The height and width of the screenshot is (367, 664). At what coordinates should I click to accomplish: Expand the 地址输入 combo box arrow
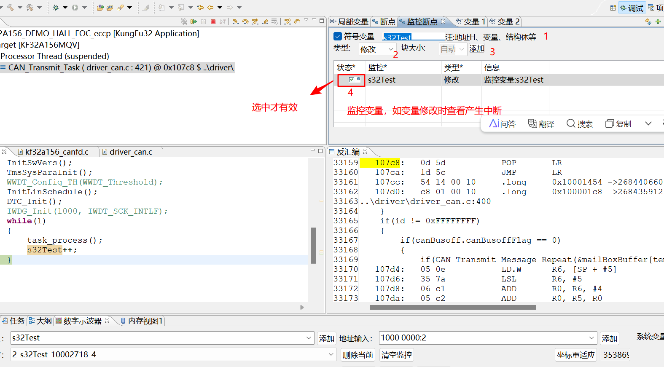(x=591, y=338)
